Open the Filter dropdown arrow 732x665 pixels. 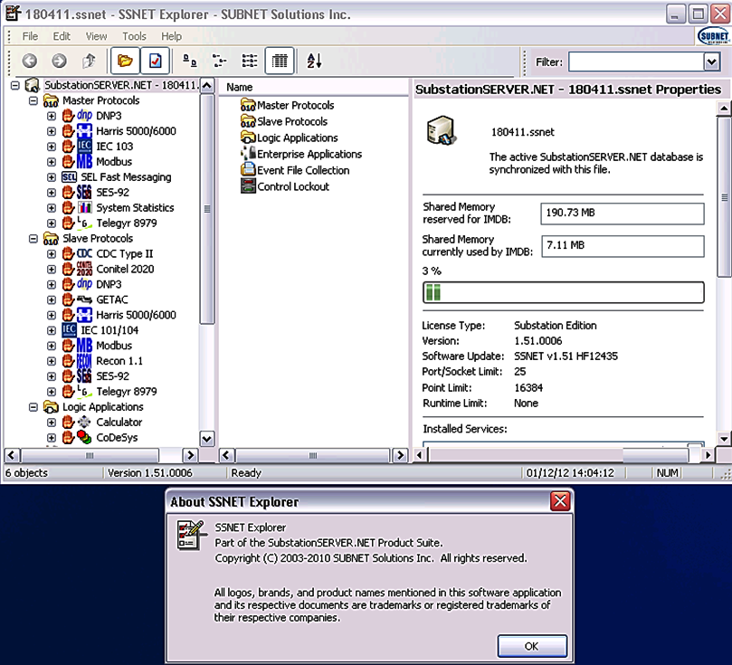point(711,62)
